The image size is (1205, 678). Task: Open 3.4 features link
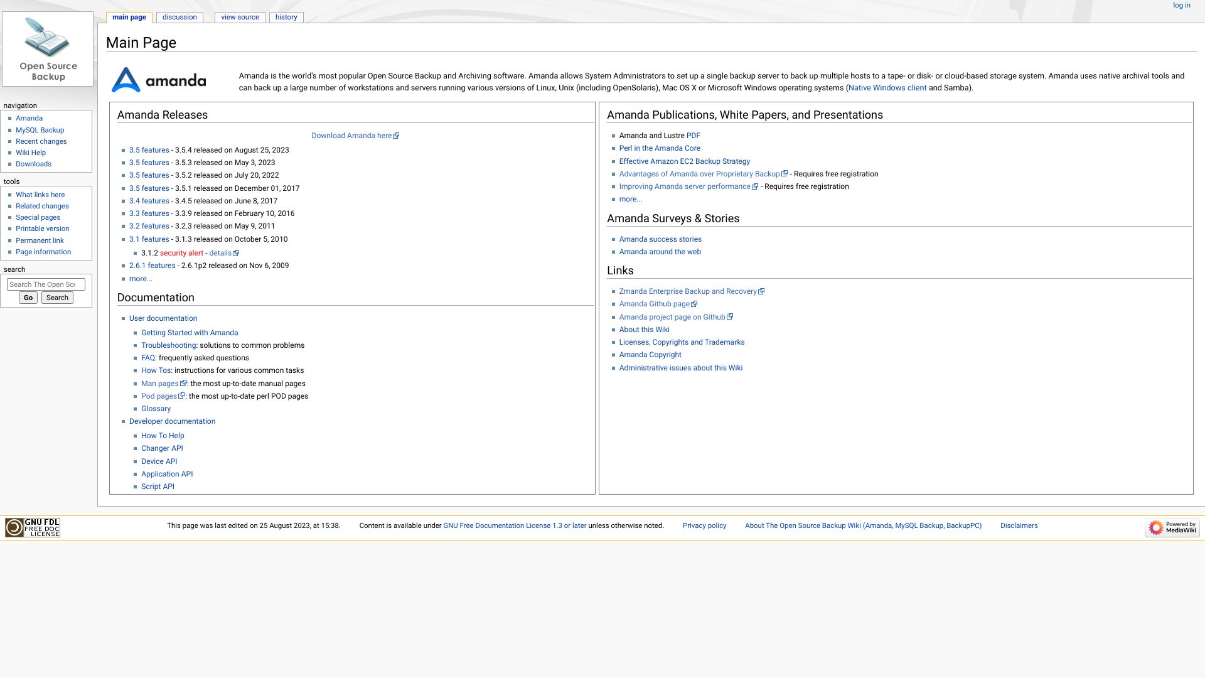(149, 202)
